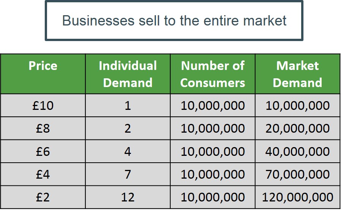Click the 40,000,000 market demand cell

[297, 152]
